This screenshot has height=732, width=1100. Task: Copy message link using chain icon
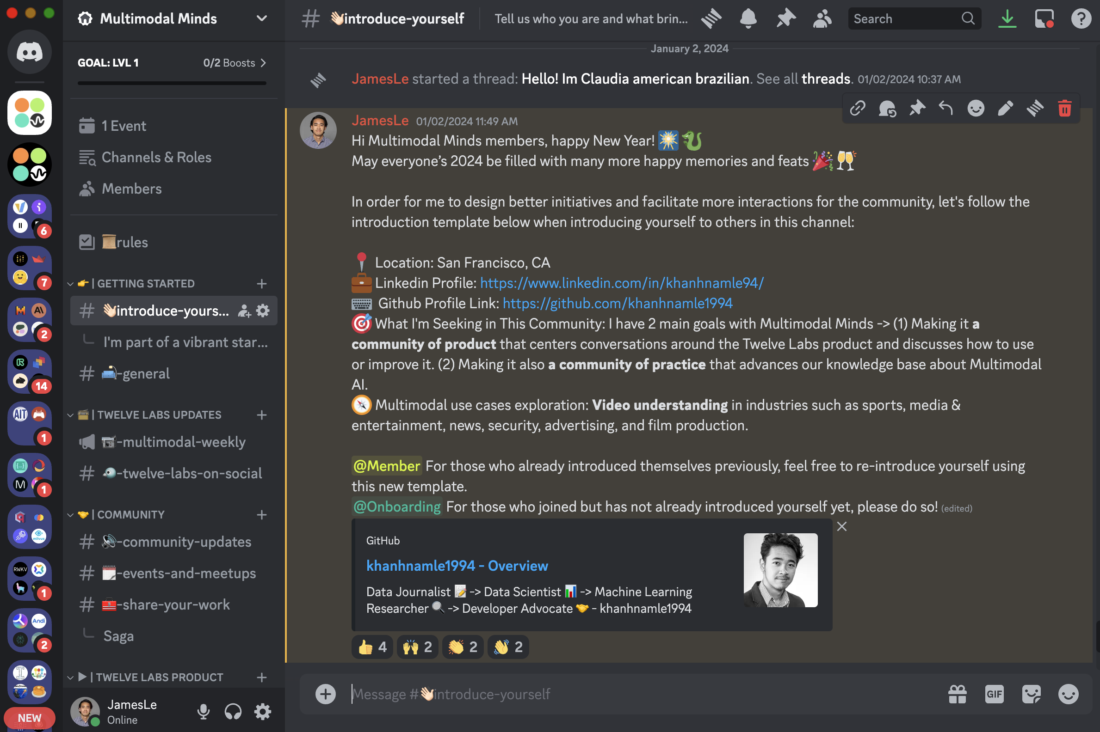tap(858, 108)
